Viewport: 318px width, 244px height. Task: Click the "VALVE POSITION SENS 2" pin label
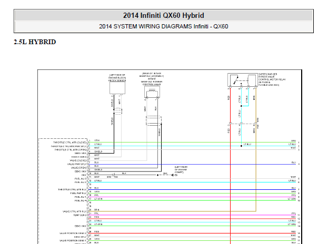[73, 233]
